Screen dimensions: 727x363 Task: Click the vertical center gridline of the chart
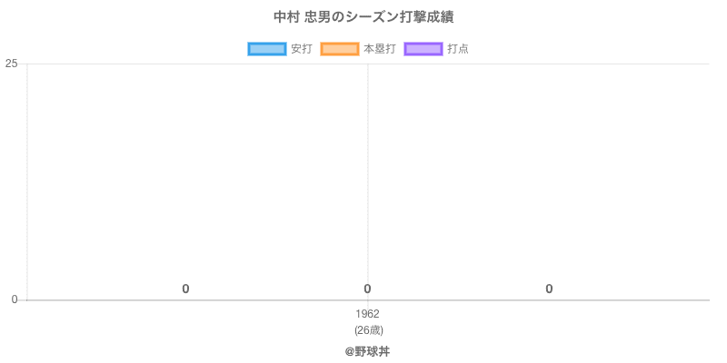point(368,181)
